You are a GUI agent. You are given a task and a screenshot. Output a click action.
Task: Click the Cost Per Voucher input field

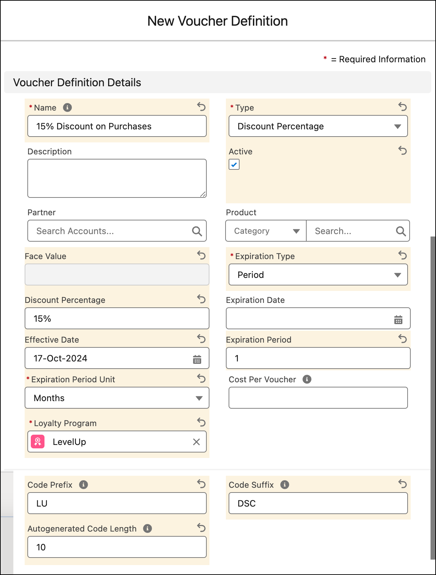point(318,398)
